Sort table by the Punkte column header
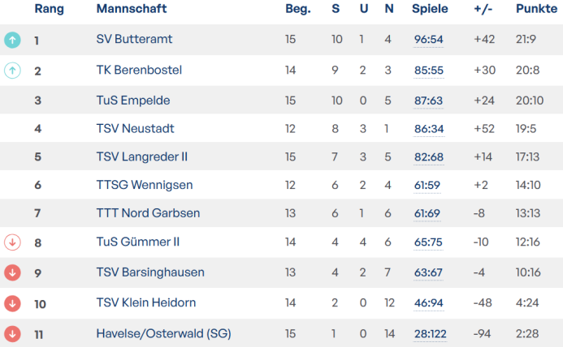 (536, 9)
